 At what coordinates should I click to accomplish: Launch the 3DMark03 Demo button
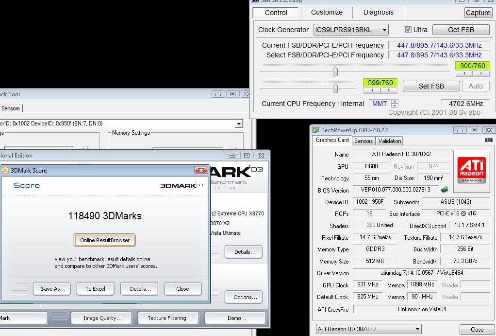point(235,318)
